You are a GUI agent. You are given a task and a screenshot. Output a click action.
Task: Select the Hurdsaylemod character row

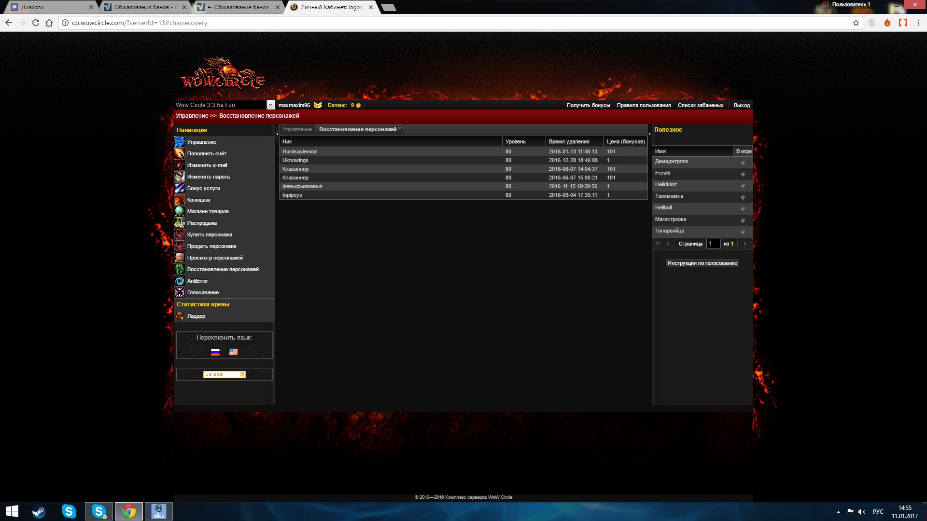pyautogui.click(x=299, y=151)
